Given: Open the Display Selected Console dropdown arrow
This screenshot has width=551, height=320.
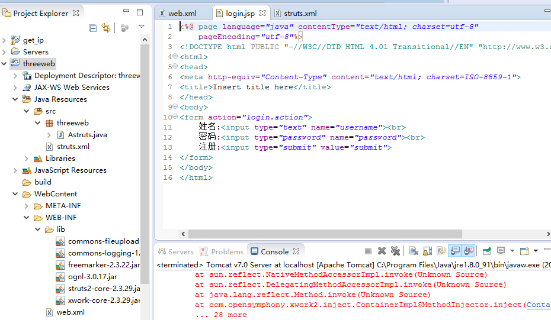Looking at the screenshot, I should (512, 251).
